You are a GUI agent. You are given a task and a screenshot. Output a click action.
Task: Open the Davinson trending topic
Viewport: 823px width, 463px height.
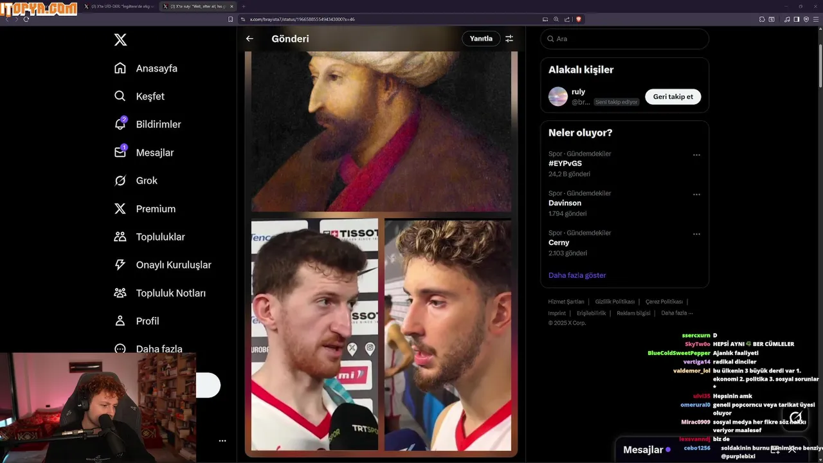tap(565, 203)
